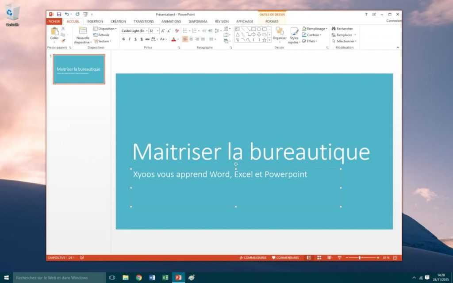The width and height of the screenshot is (453, 283).
Task: Use the format painter brush icon
Action: 63,41
